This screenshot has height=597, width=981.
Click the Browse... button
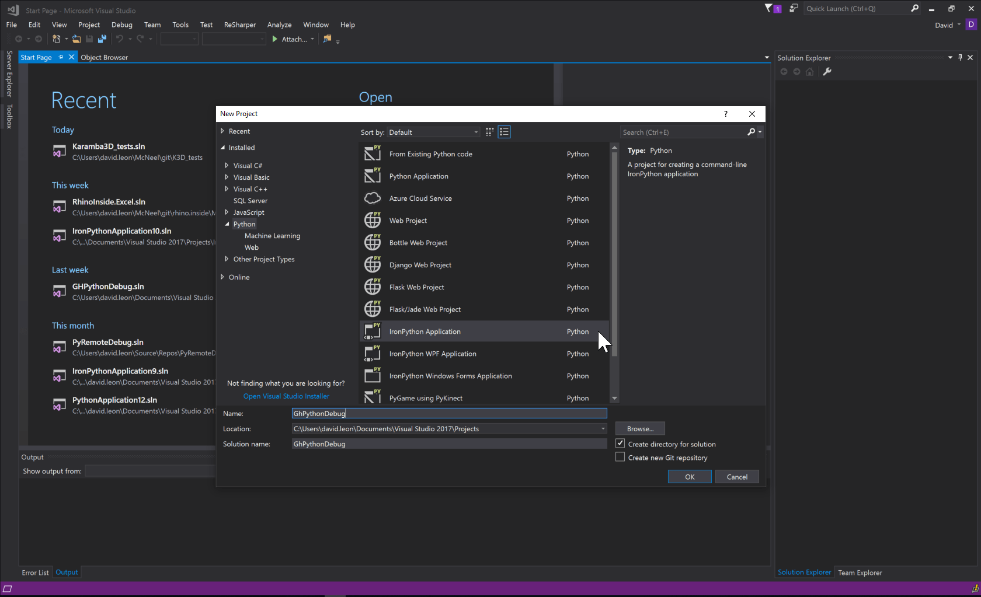pyautogui.click(x=640, y=428)
